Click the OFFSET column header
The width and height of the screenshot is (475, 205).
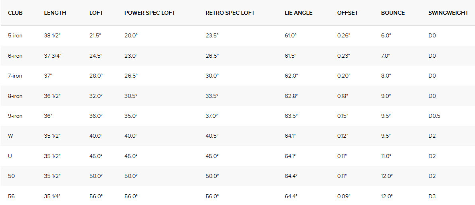pos(348,13)
